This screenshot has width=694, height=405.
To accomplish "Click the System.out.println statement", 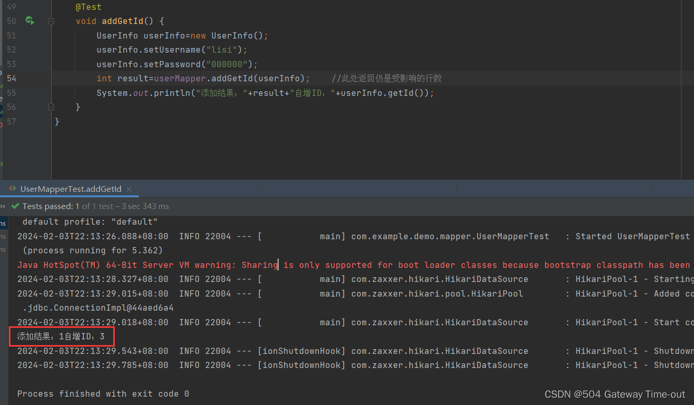I will pos(265,93).
